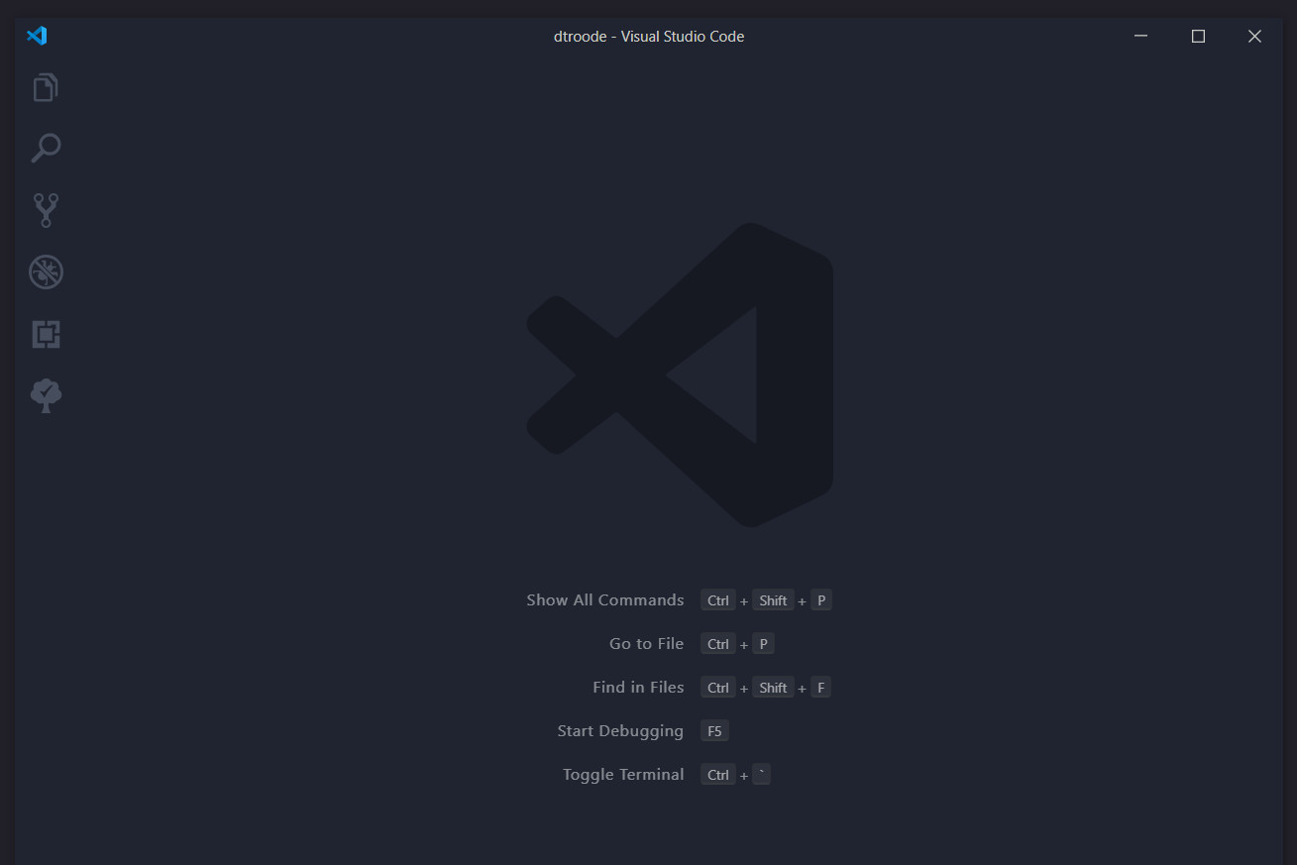This screenshot has width=1297, height=865.
Task: Open the tree icon view in activity bar
Action: tap(46, 395)
